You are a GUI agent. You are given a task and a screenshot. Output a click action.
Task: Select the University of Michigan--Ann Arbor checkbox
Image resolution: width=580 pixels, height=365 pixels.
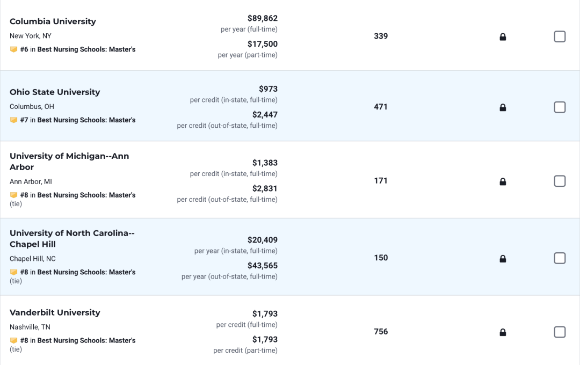pyautogui.click(x=560, y=181)
